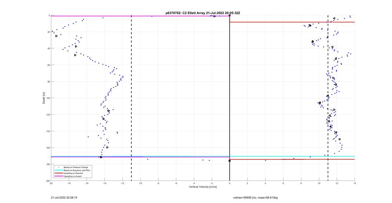
Task: Click depth axis tick label '180'
Action: tap(48, 164)
